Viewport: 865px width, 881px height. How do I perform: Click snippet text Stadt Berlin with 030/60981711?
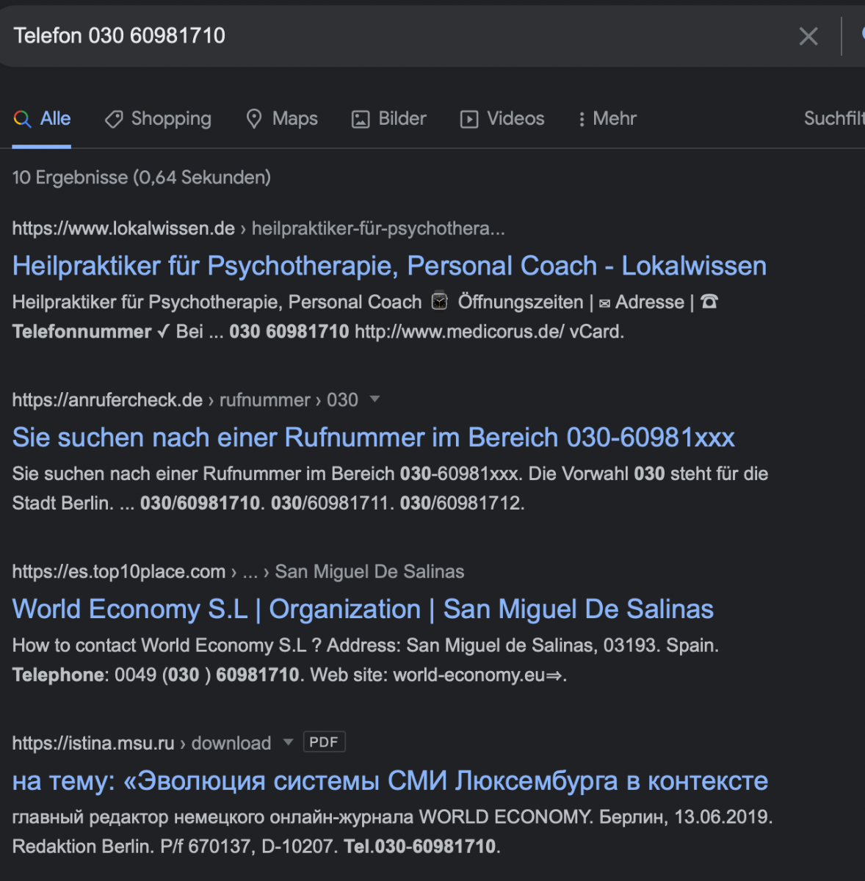(269, 504)
